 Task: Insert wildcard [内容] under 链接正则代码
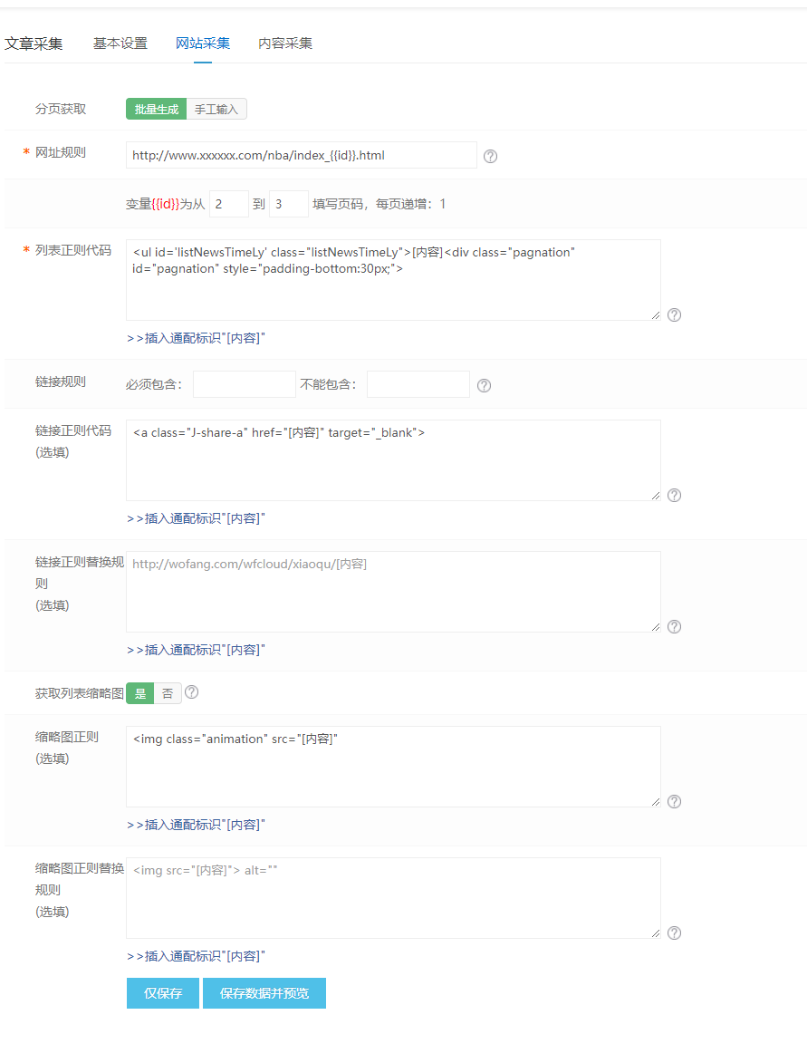(x=196, y=518)
